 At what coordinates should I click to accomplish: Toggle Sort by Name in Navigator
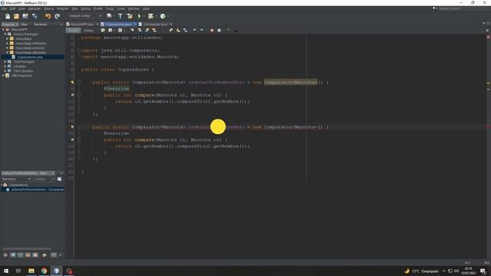(54, 255)
